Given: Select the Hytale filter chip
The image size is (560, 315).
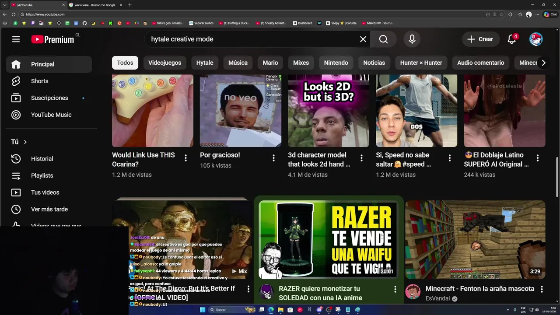Looking at the screenshot, I should [x=205, y=63].
